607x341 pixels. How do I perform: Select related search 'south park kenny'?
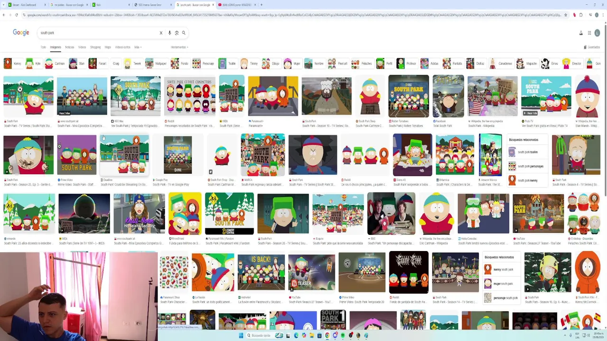tap(526, 180)
